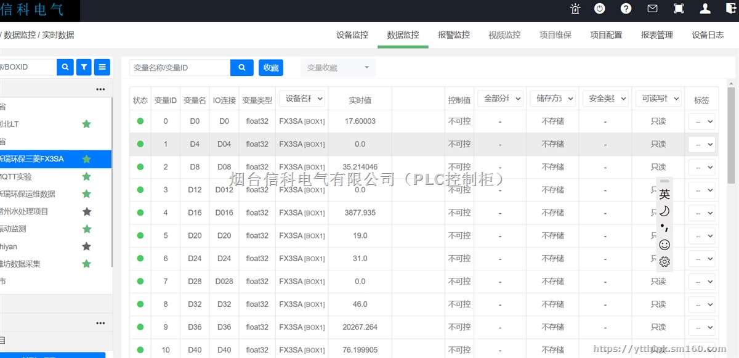Select the 振动监测 project

point(13,229)
